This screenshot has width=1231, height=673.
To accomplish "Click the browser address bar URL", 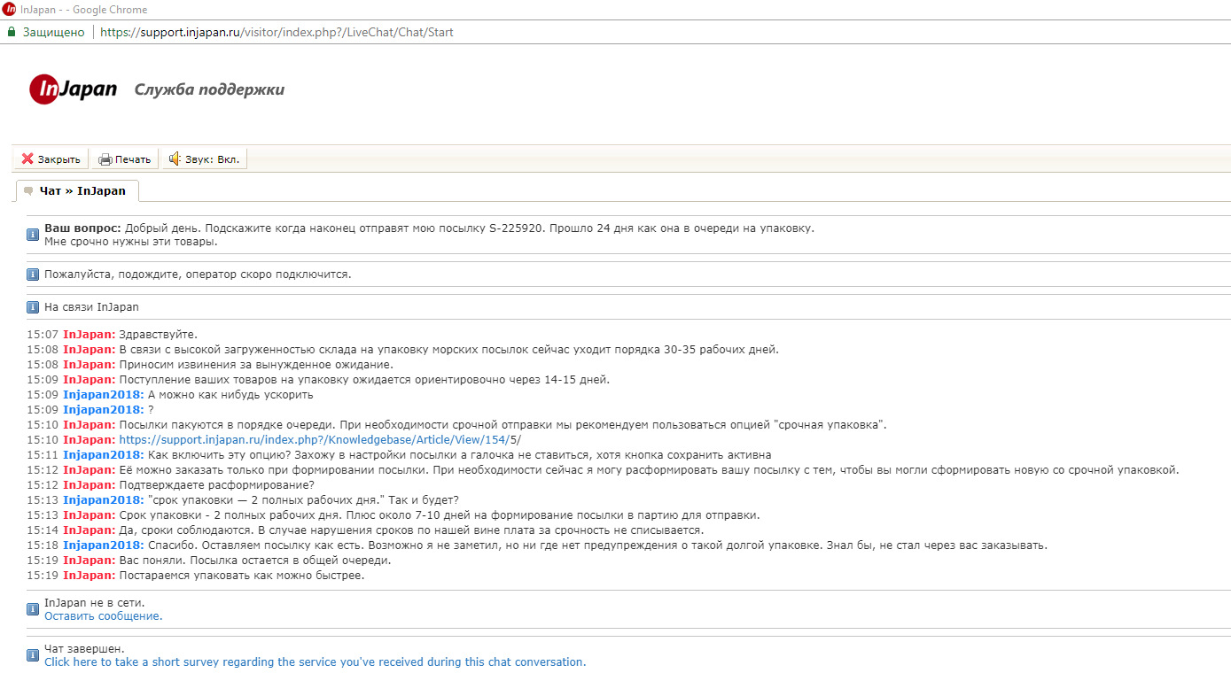I will pos(277,32).
